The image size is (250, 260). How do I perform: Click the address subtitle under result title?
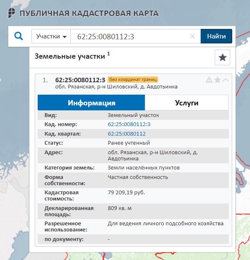[116, 86]
